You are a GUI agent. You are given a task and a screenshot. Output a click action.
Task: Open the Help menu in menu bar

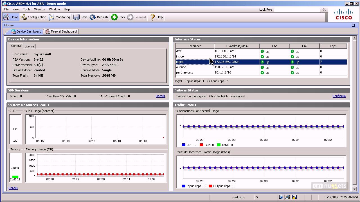[x=67, y=9]
